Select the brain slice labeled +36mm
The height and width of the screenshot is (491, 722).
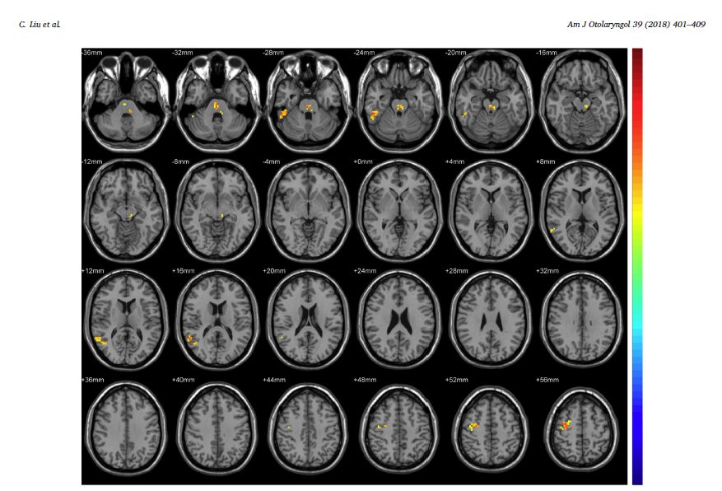[x=127, y=429]
